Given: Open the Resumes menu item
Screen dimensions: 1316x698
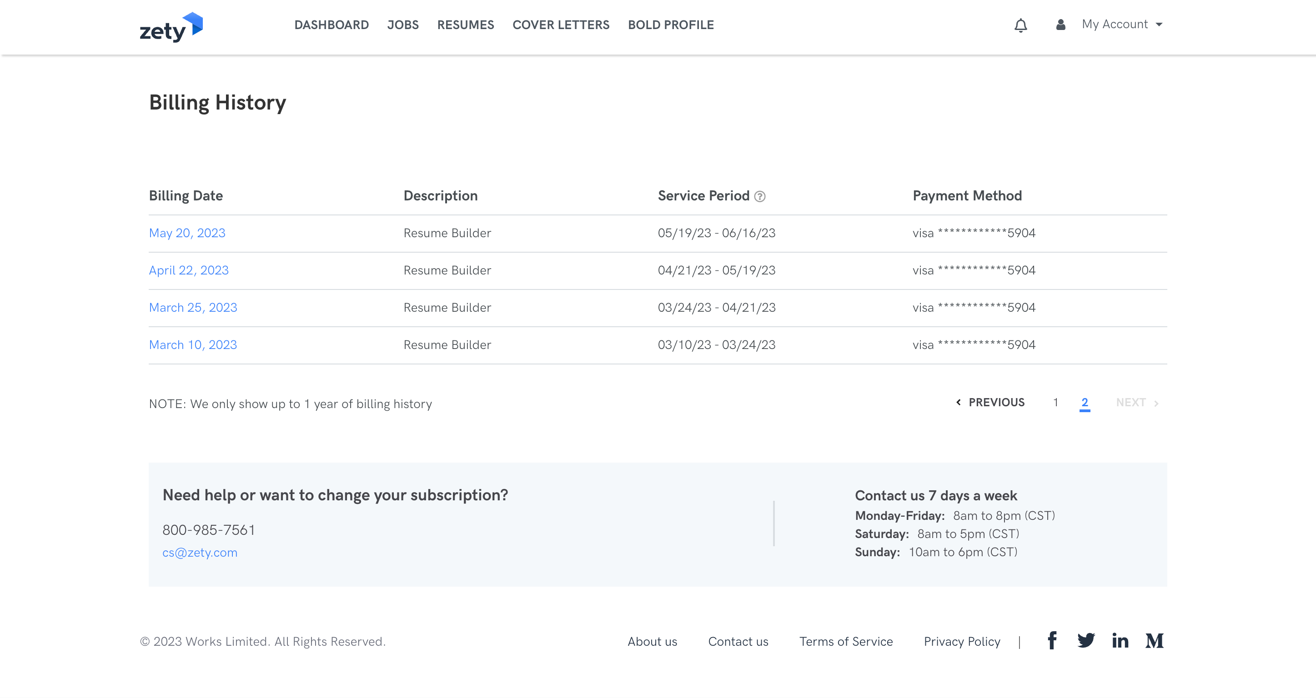Looking at the screenshot, I should pyautogui.click(x=465, y=25).
